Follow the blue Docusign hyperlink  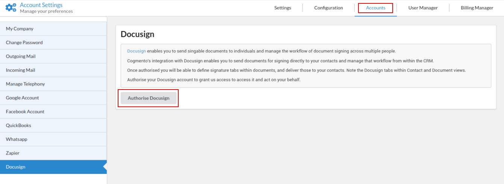(x=136, y=51)
